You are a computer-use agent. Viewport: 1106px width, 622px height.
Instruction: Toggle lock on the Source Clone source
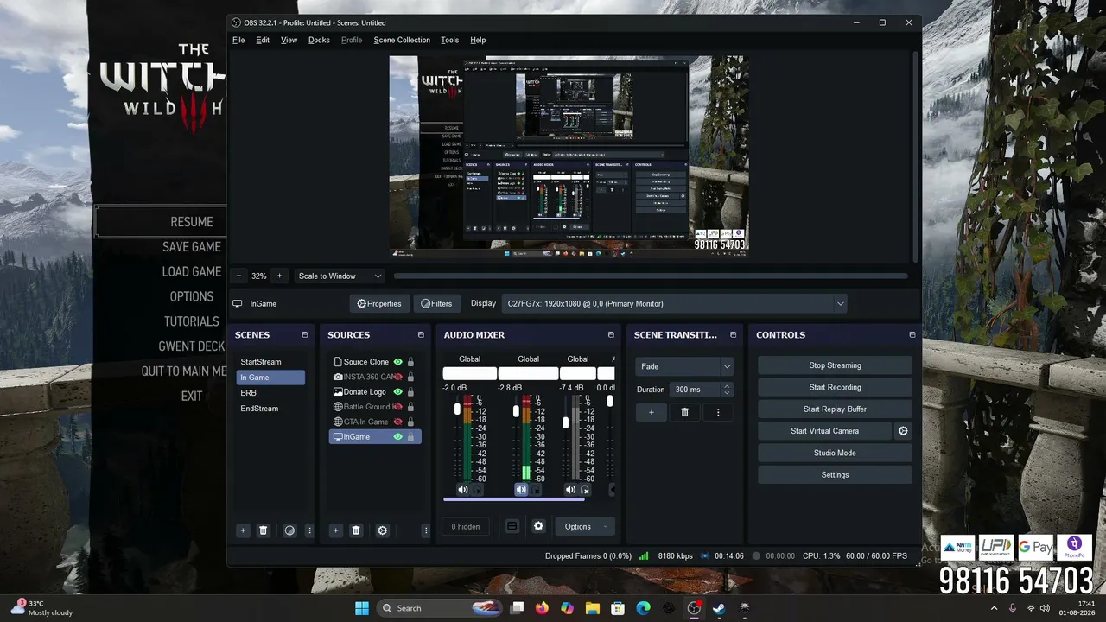[x=410, y=362]
